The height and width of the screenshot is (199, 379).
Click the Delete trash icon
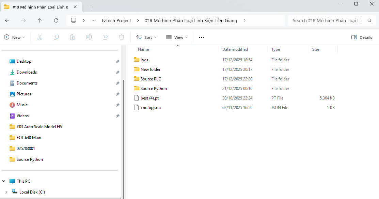pos(122,37)
